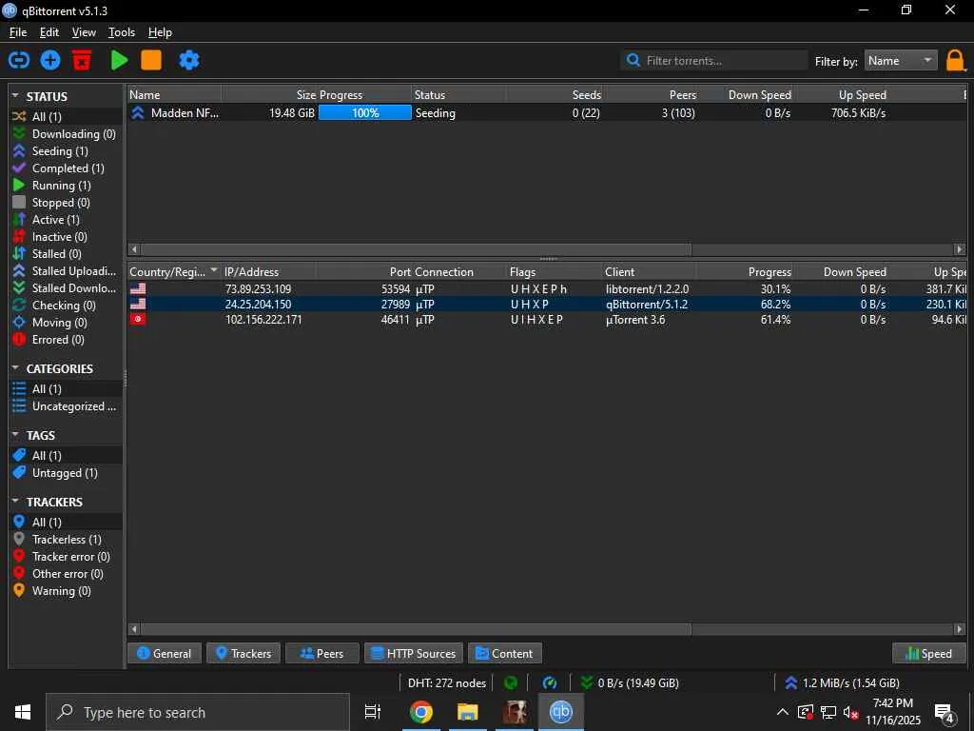
Task: Select Stopped (0) status filter
Action: coord(66,202)
